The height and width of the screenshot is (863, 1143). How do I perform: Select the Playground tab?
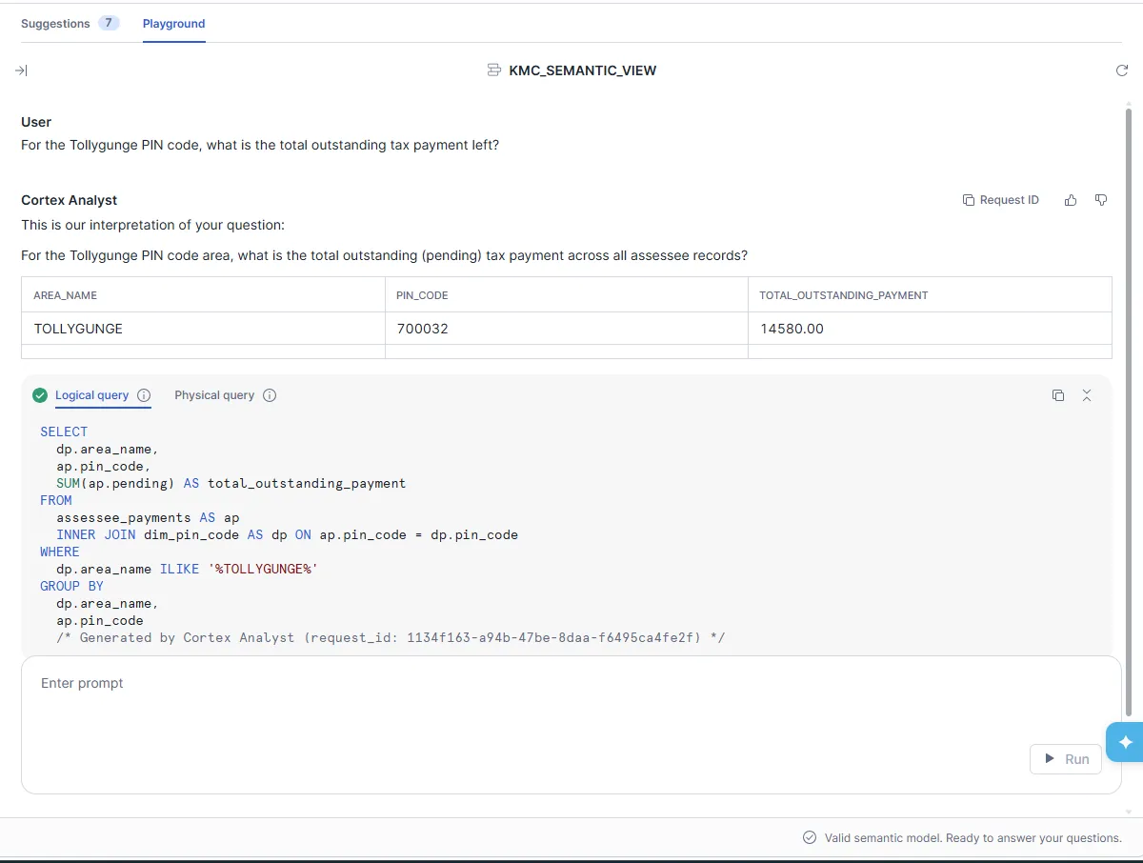[173, 24]
